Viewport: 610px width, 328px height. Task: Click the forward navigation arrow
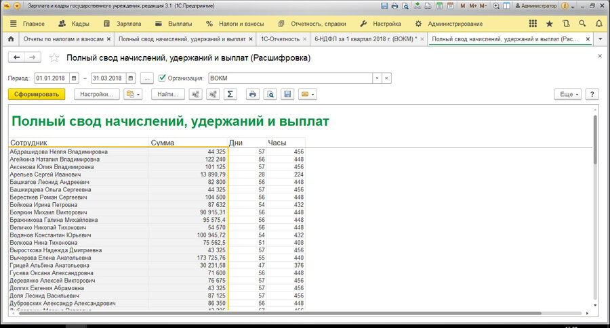pyautogui.click(x=33, y=57)
